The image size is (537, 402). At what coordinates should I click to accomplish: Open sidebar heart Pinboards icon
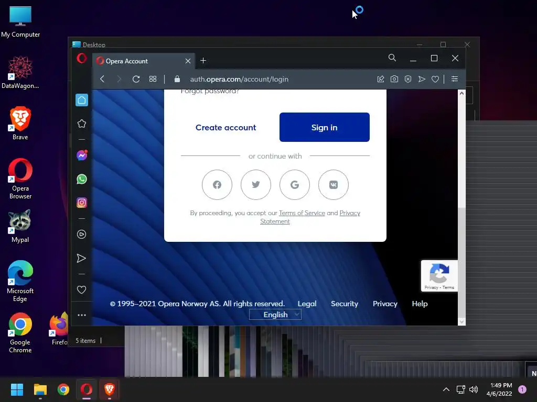point(81,289)
